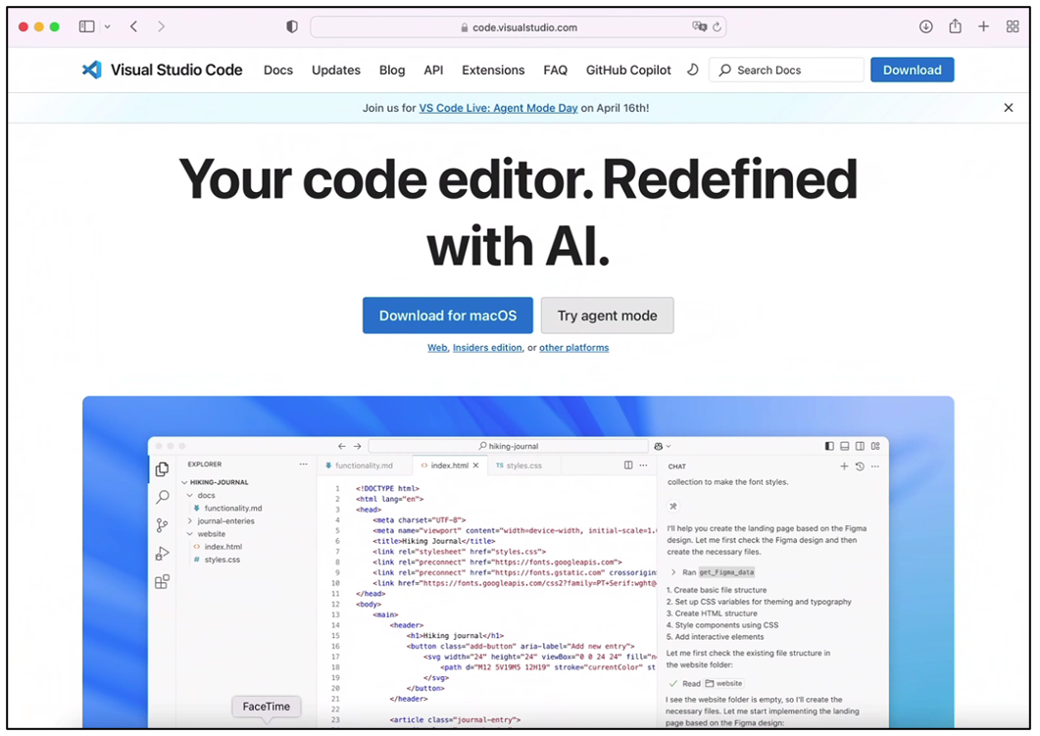Close the index.html editor tab
This screenshot has width=1040, height=736.
pyautogui.click(x=475, y=466)
